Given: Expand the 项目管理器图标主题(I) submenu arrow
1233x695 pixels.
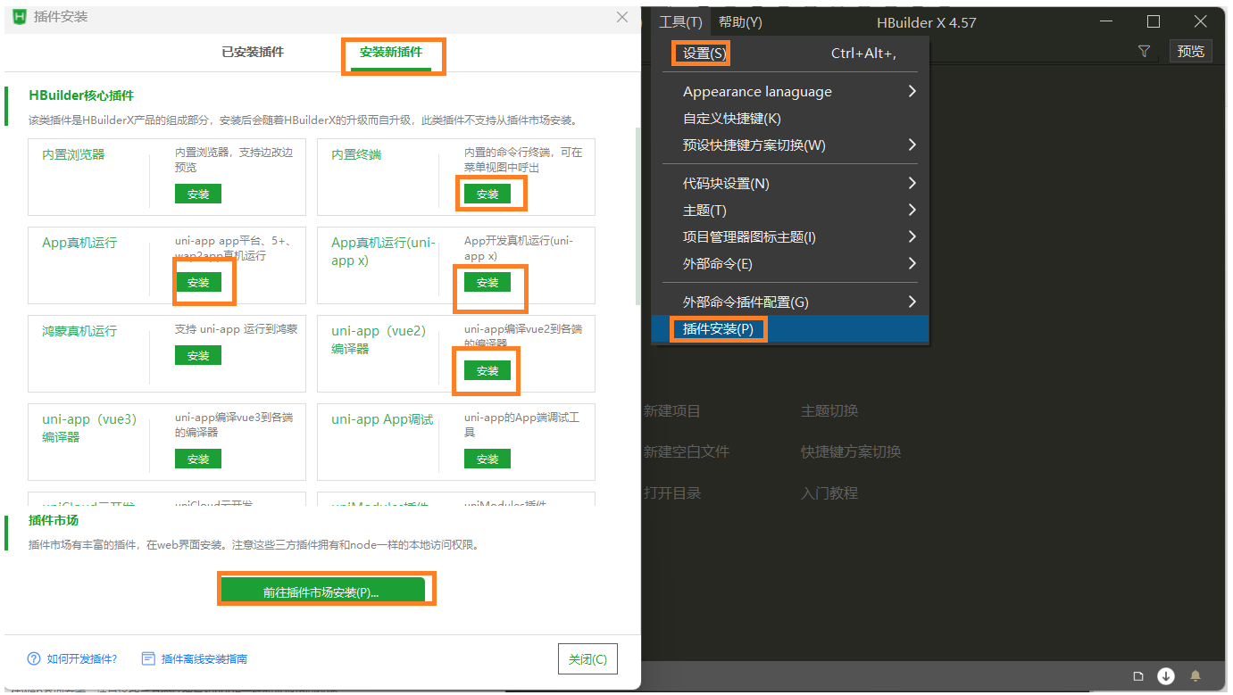Looking at the screenshot, I should pos(912,236).
